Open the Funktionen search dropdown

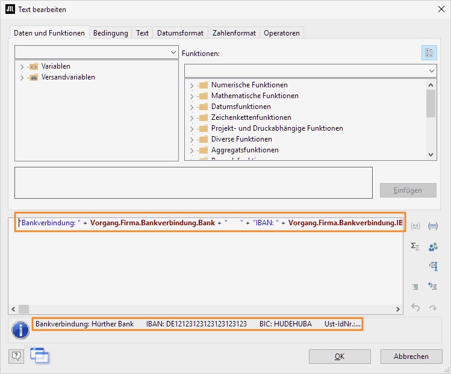click(x=432, y=71)
